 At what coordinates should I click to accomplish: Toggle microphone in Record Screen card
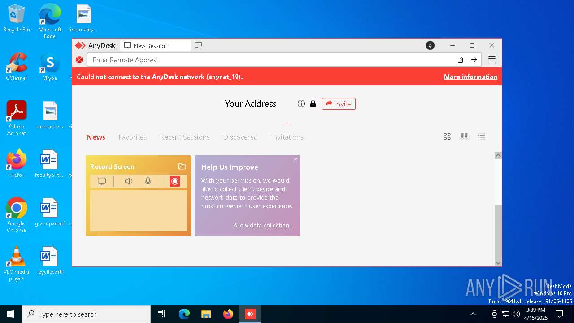148,181
